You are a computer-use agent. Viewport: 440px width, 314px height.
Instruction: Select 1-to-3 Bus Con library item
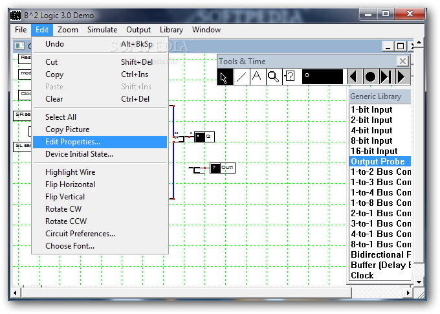click(380, 183)
